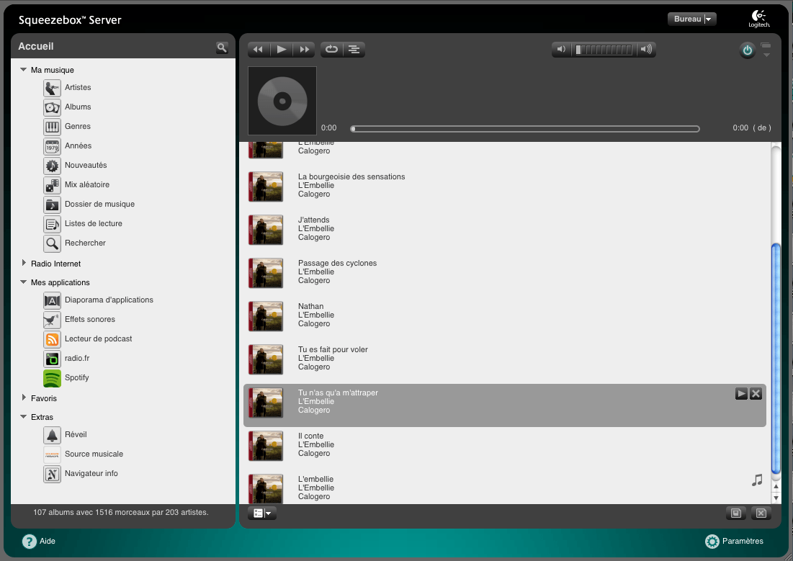The height and width of the screenshot is (561, 793).
Task: Open playlist view mode dropdown
Action: pos(262,513)
